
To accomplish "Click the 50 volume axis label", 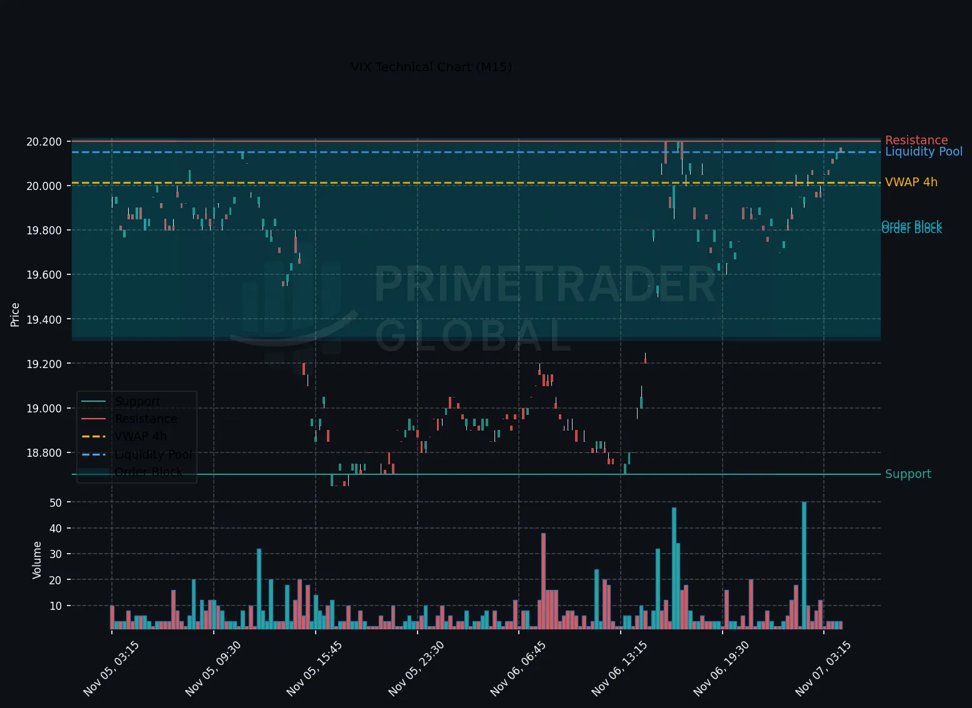I will coord(56,503).
